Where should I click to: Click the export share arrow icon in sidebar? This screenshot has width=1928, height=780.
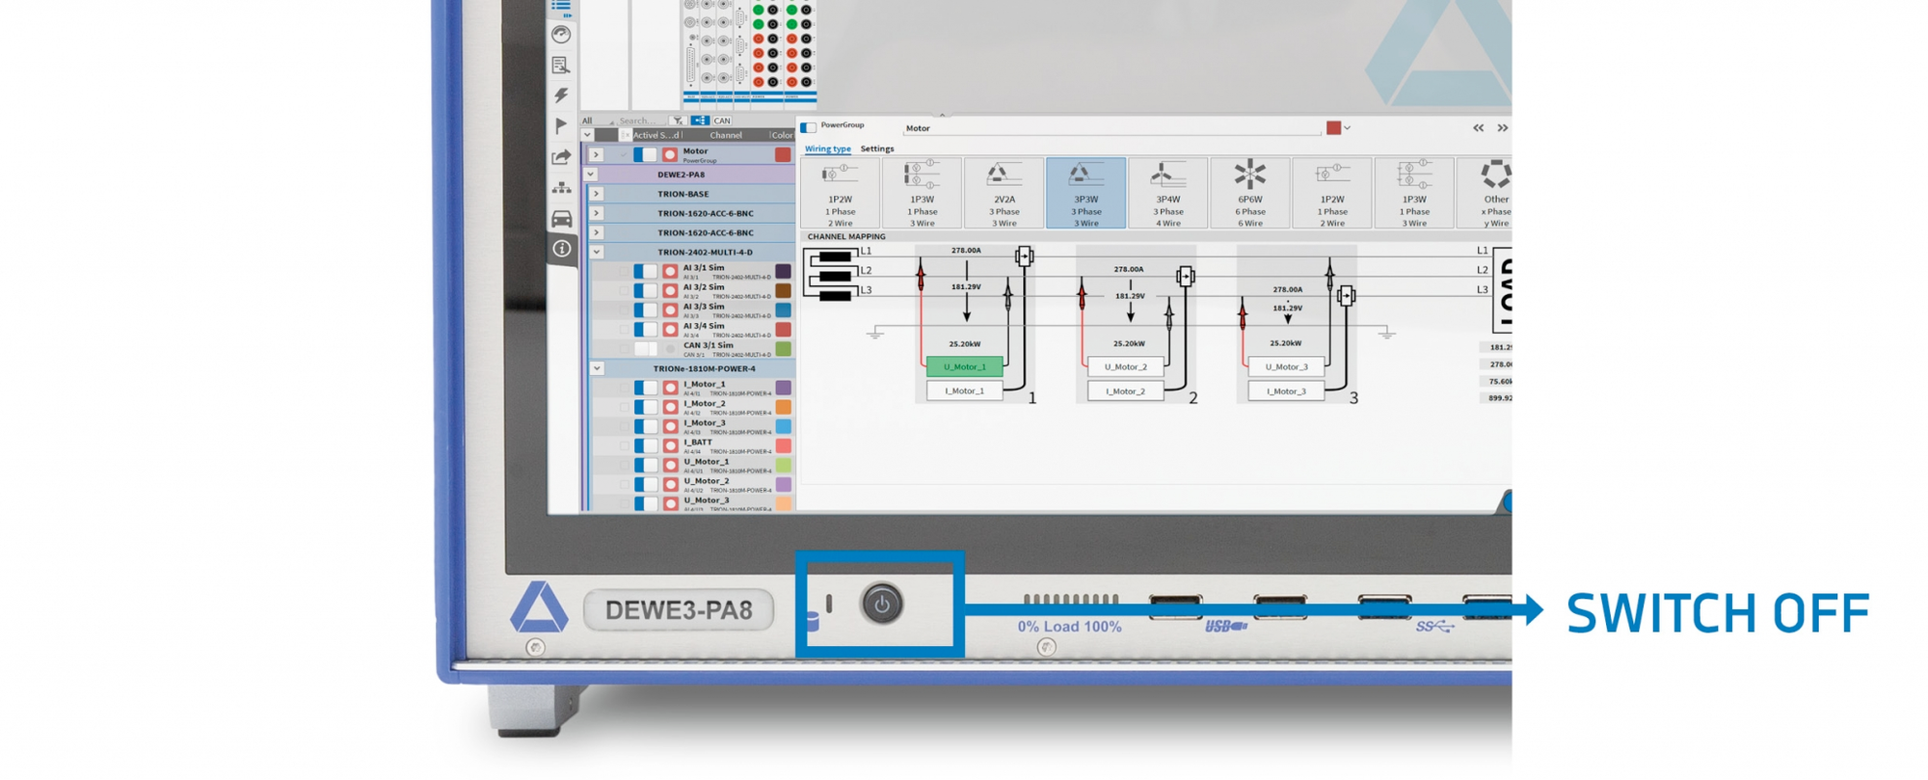click(561, 157)
